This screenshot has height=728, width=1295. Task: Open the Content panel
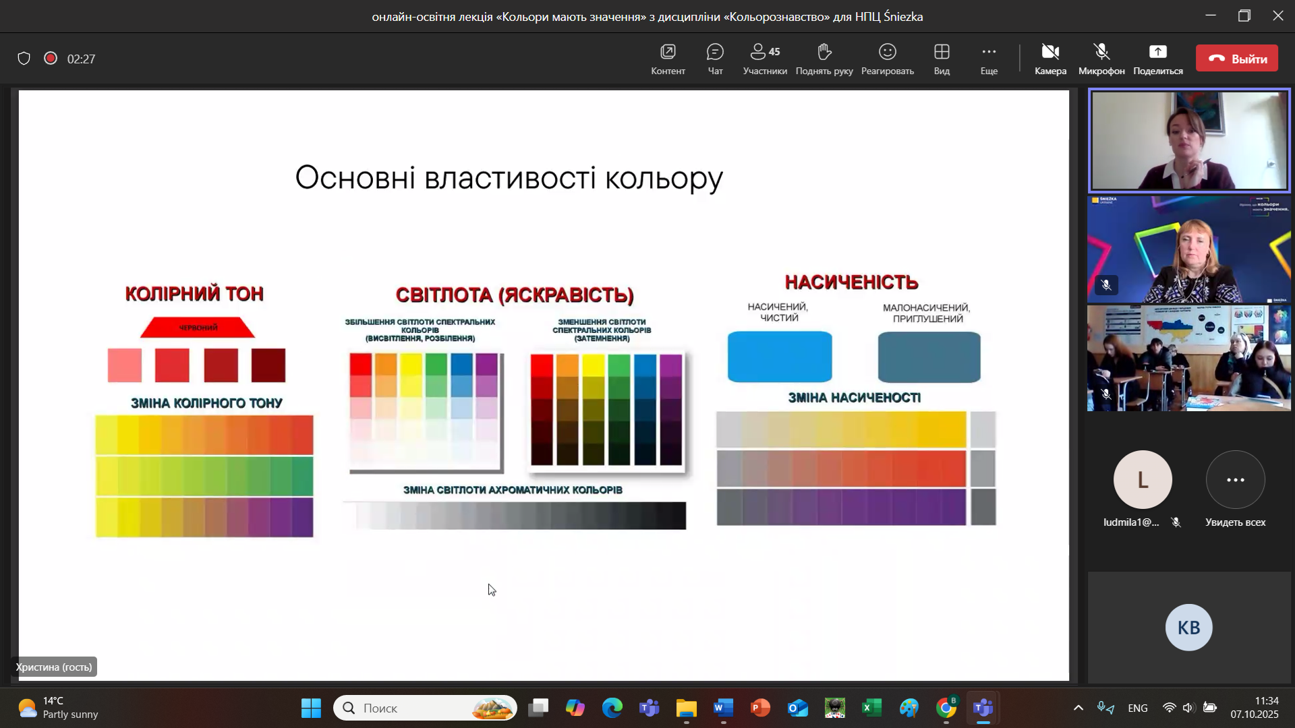pyautogui.click(x=668, y=59)
